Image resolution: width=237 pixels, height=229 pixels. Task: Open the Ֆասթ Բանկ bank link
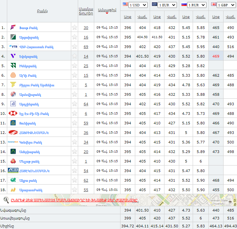coord(28,28)
